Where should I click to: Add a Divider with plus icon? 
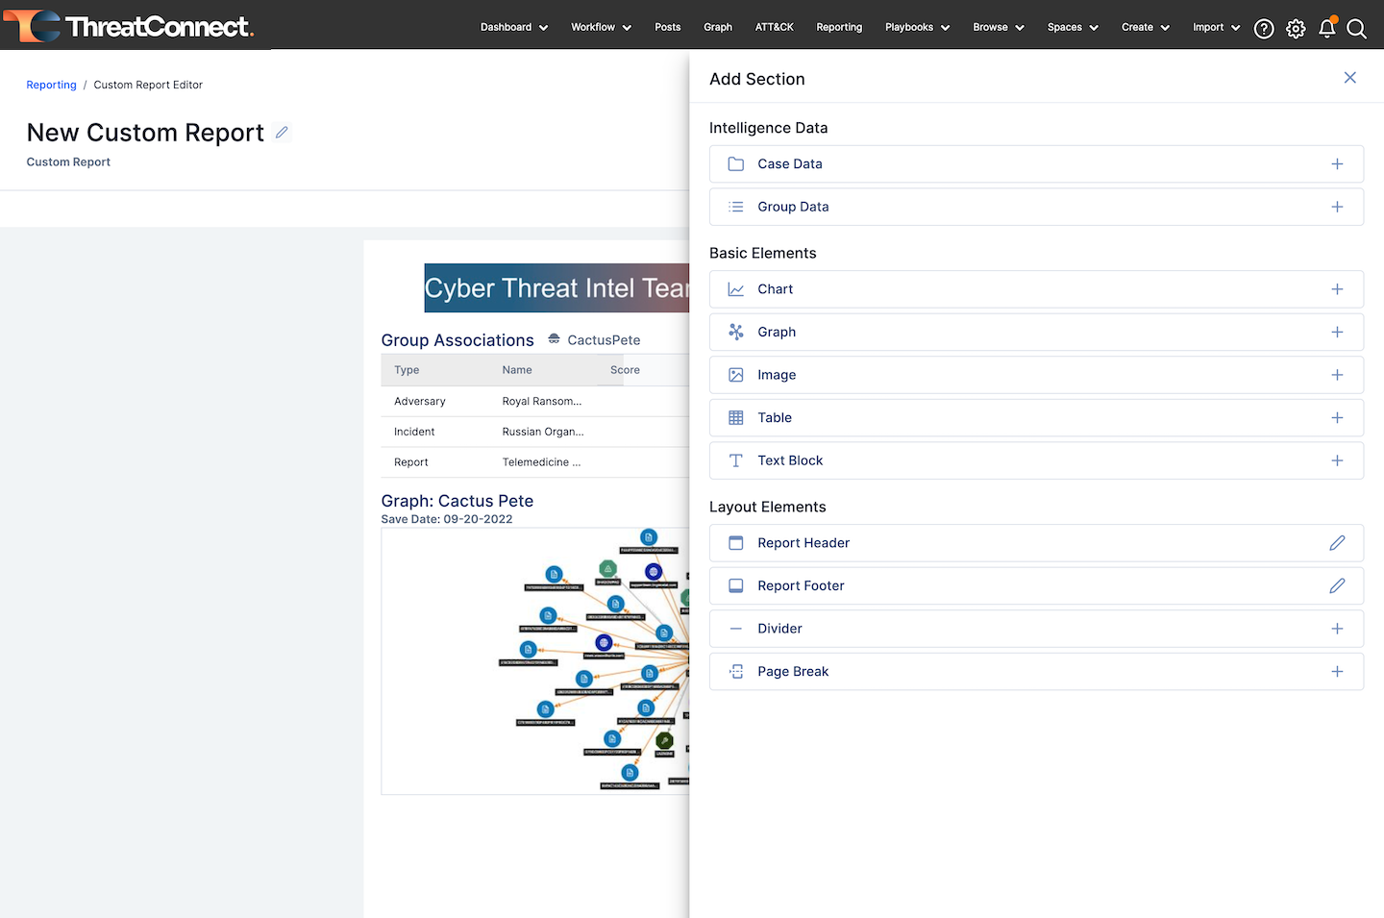[x=1337, y=629]
